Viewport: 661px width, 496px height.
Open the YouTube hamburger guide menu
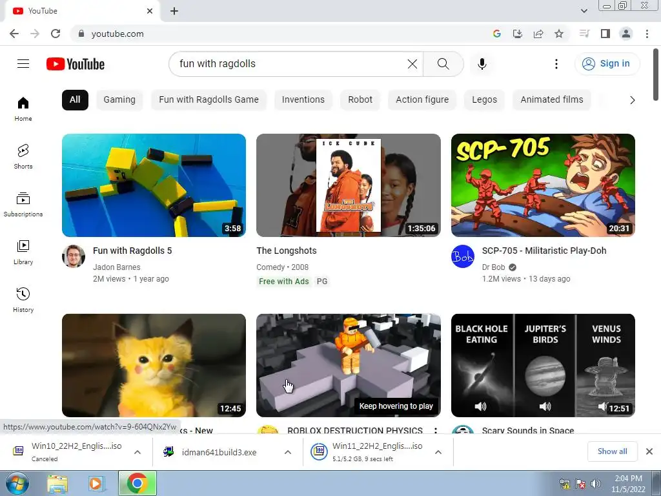(x=23, y=64)
